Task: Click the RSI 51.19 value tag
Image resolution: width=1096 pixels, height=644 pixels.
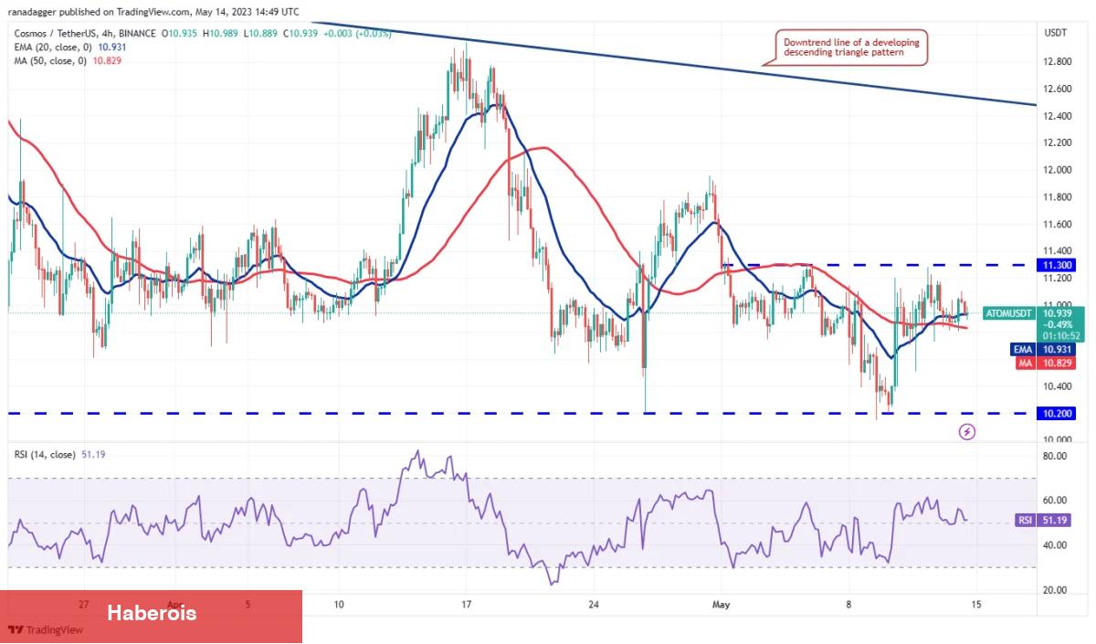Action: 1044,520
